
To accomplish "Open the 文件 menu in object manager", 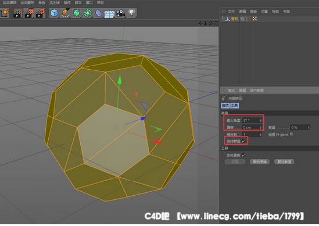I will [x=231, y=12].
